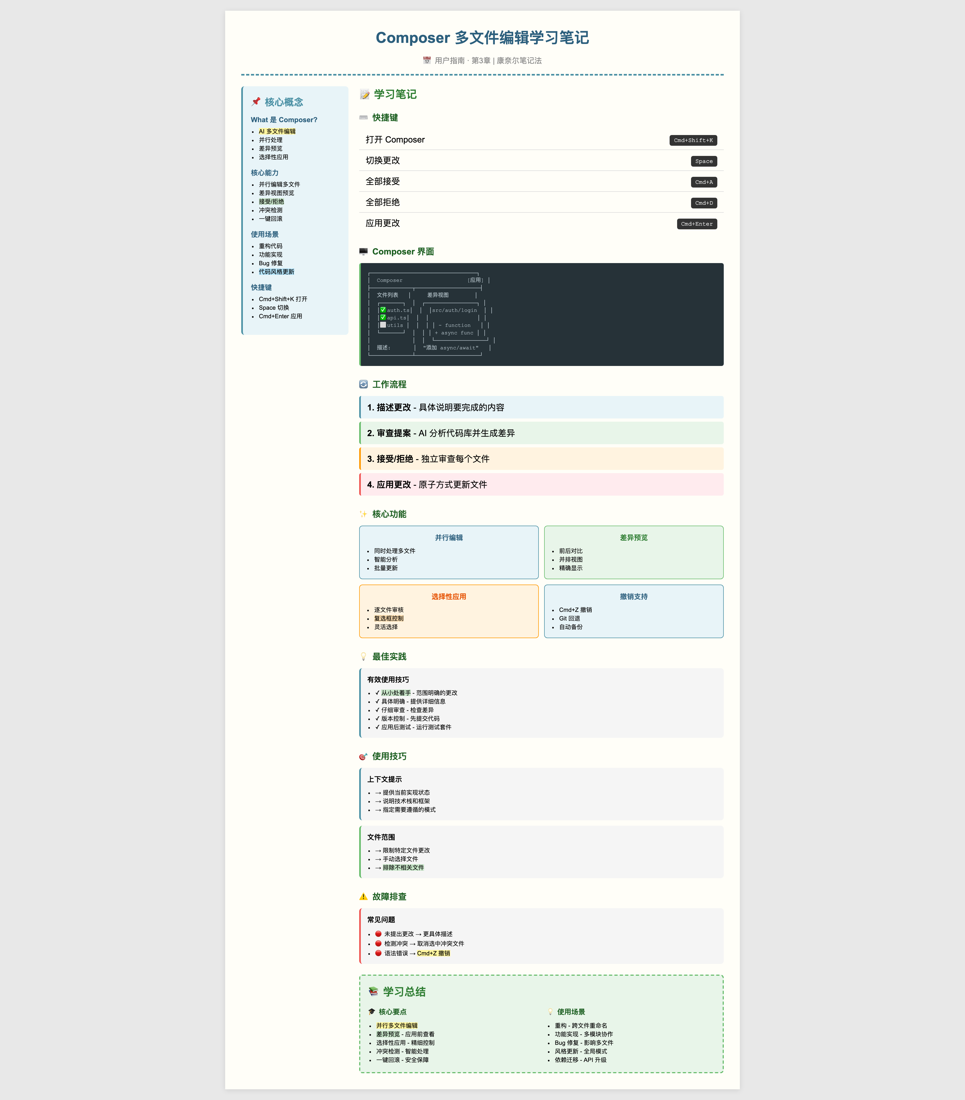Uncheck the auth.ts checkbox
The width and height of the screenshot is (965, 1100).
[383, 310]
